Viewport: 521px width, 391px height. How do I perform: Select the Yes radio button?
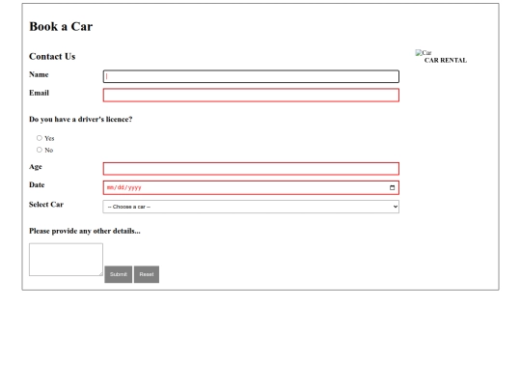coord(40,138)
